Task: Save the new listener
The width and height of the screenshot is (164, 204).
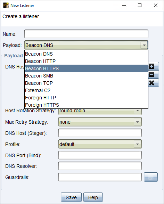Action: pos(71,197)
